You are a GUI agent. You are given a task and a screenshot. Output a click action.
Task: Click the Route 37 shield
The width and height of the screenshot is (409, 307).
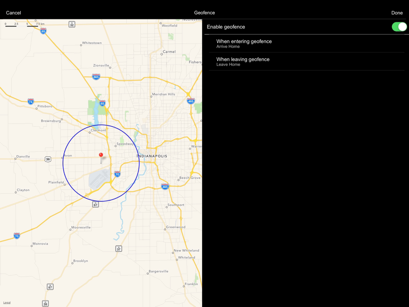(119, 248)
